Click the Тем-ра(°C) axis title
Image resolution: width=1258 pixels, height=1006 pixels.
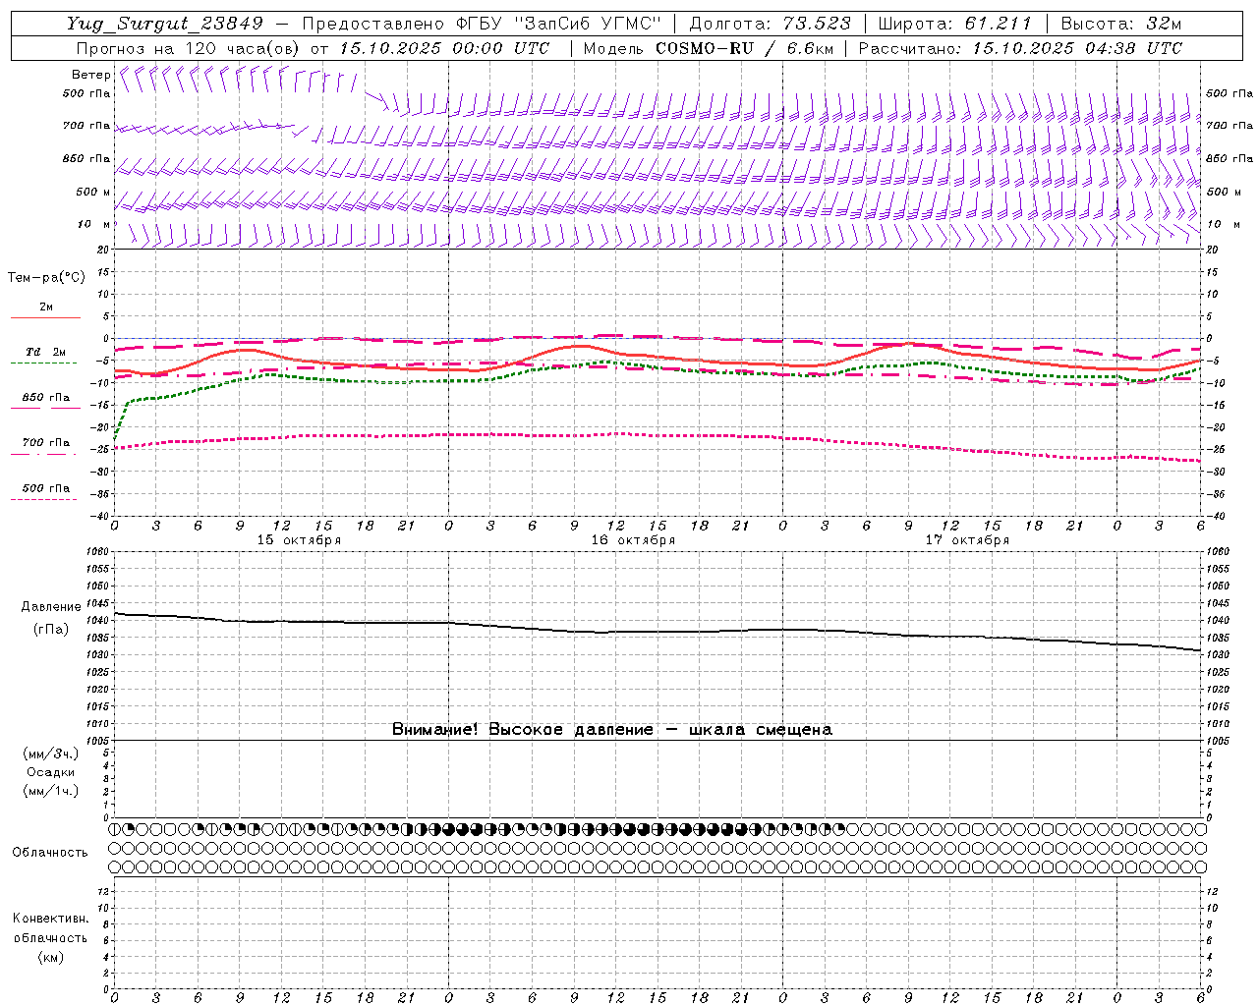[x=46, y=278]
